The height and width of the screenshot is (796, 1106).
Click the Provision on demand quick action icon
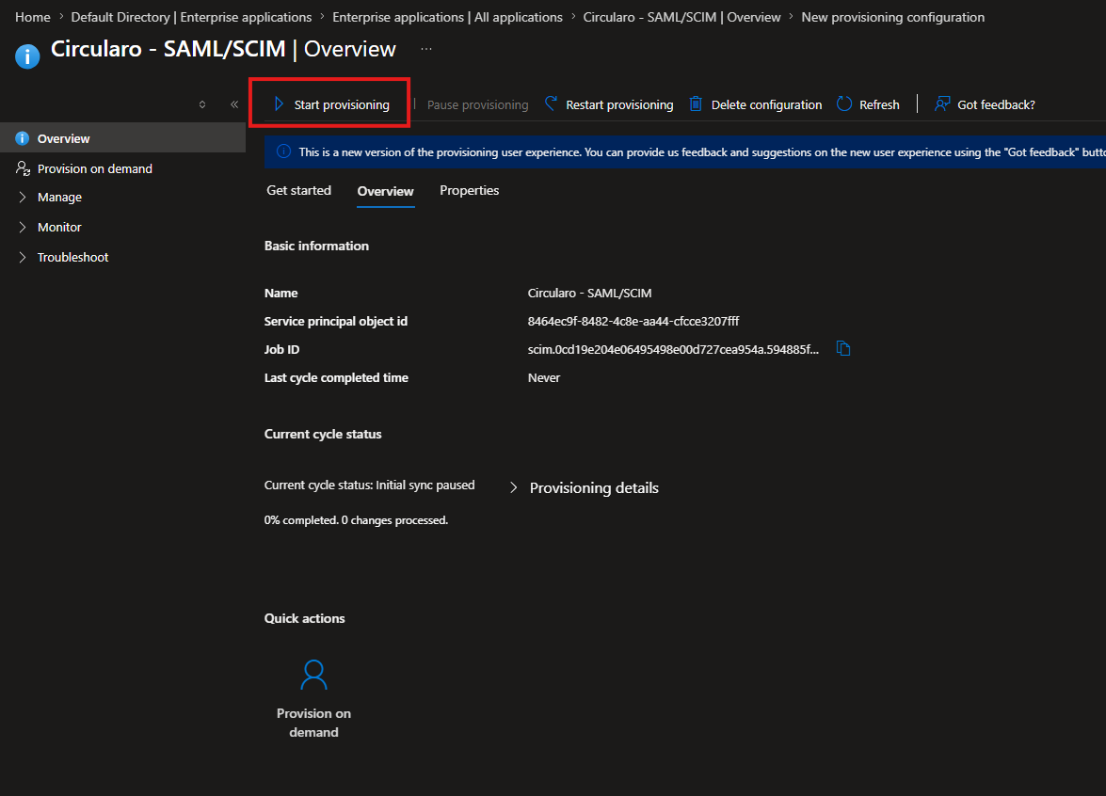tap(313, 675)
